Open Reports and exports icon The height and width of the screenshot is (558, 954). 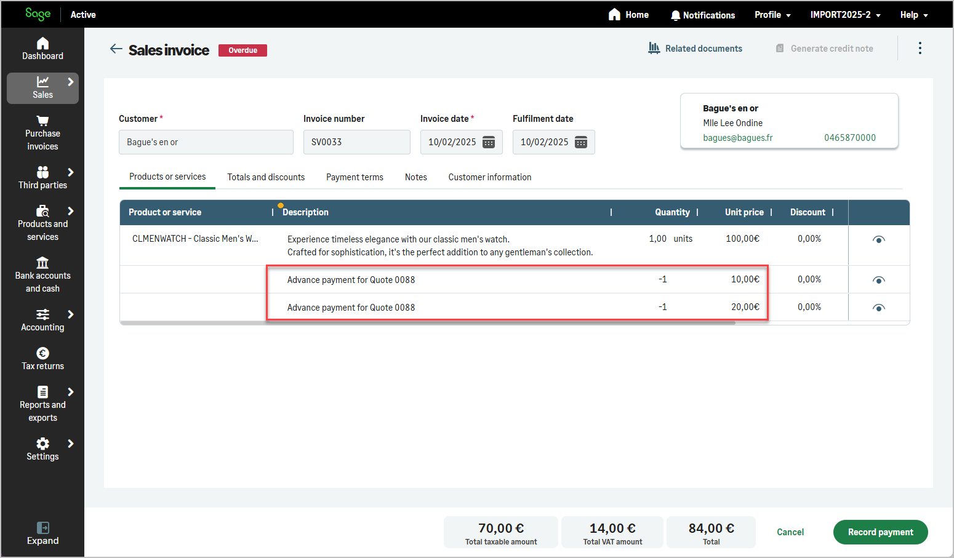coord(42,392)
